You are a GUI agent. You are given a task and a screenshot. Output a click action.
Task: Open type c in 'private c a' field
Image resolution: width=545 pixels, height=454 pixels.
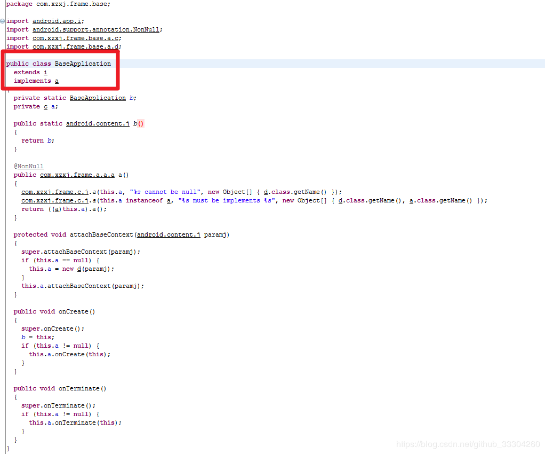pyautogui.click(x=45, y=106)
